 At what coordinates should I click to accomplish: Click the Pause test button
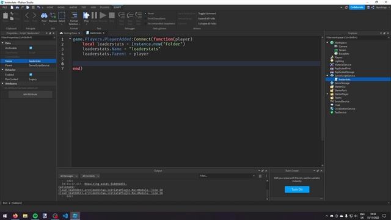pos(94,15)
